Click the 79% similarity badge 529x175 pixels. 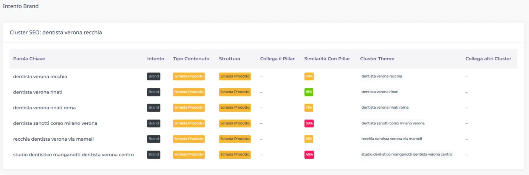pyautogui.click(x=309, y=77)
